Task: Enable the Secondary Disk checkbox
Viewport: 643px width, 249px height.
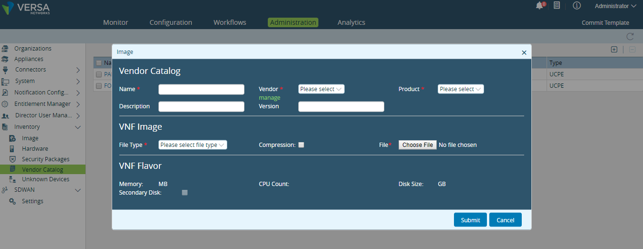Action: tap(185, 193)
